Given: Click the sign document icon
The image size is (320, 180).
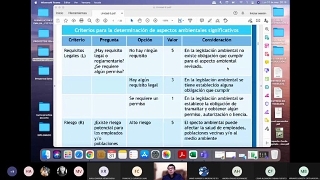Looking at the screenshot, I should (x=217, y=20).
